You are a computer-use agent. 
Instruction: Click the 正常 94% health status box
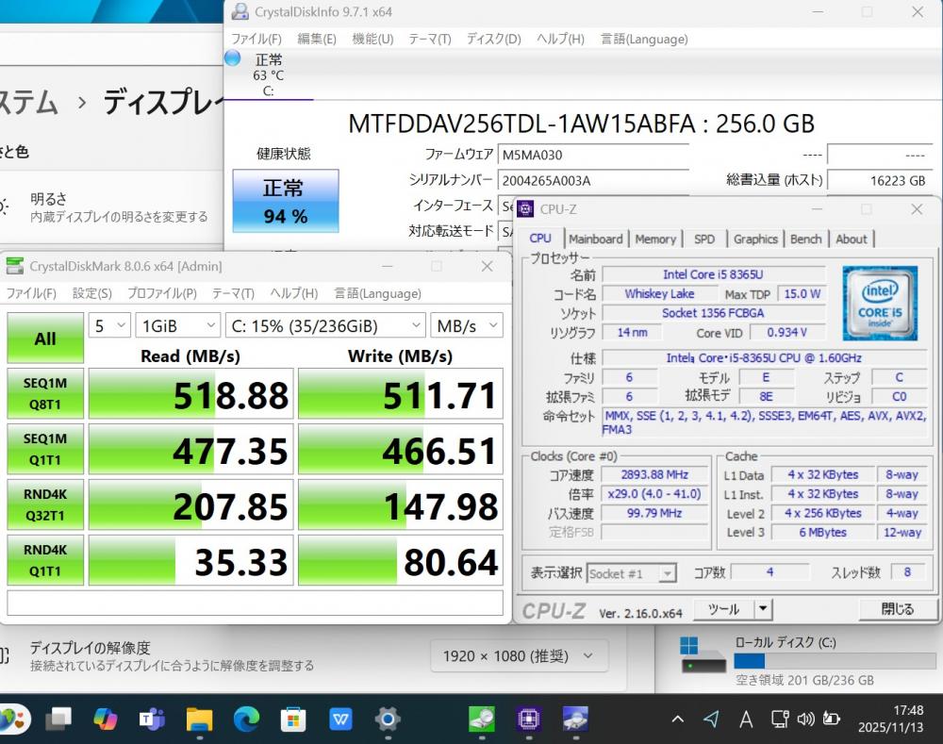tap(285, 201)
